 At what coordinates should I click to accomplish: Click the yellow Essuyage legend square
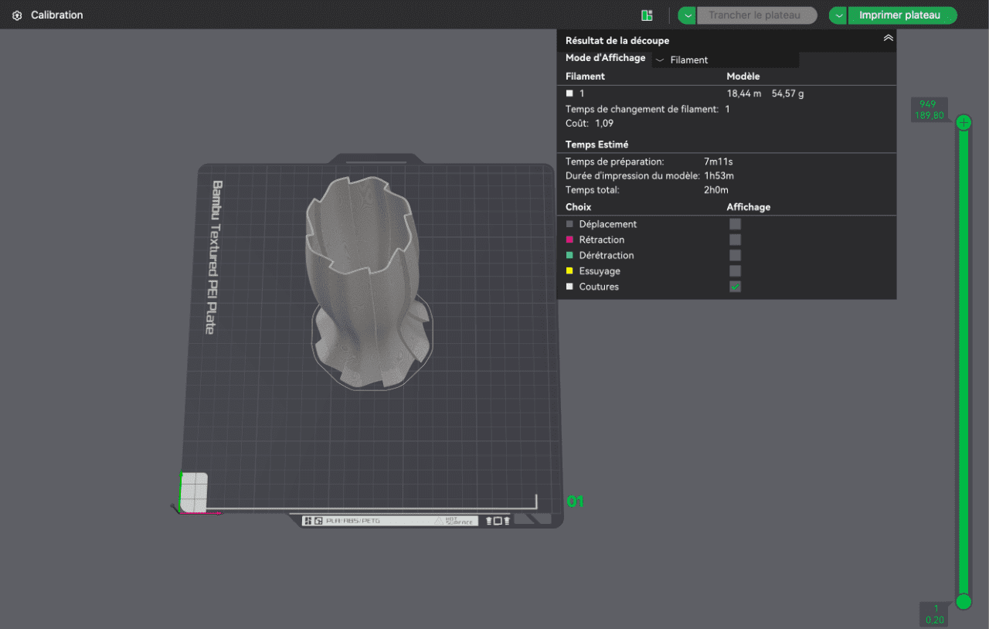click(569, 271)
